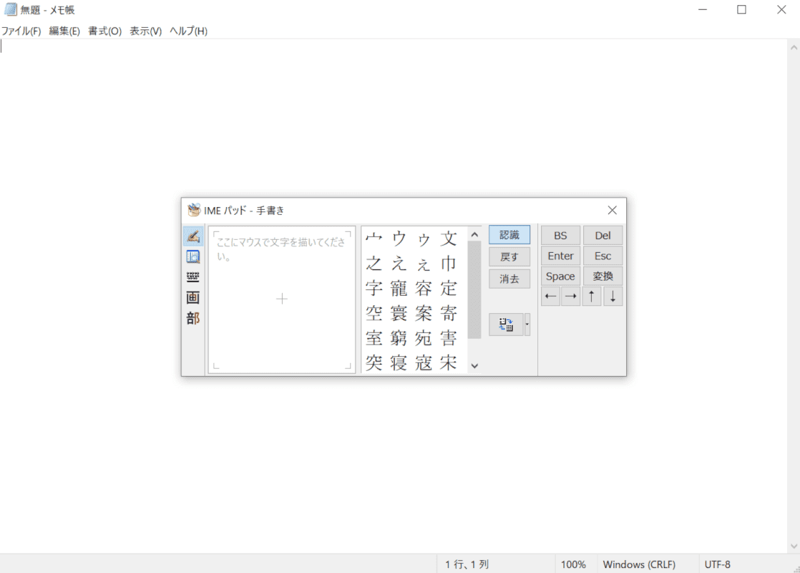Select the radical (部) search icon
This screenshot has width=800, height=573.
[193, 319]
